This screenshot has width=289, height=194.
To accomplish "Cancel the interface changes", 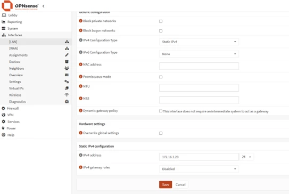I will click(x=180, y=184).
